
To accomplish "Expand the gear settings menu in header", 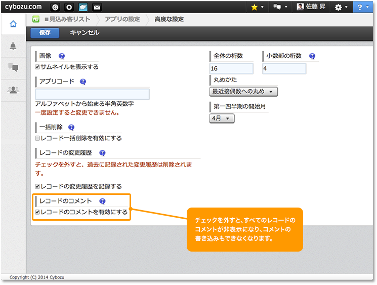I will point(341,7).
